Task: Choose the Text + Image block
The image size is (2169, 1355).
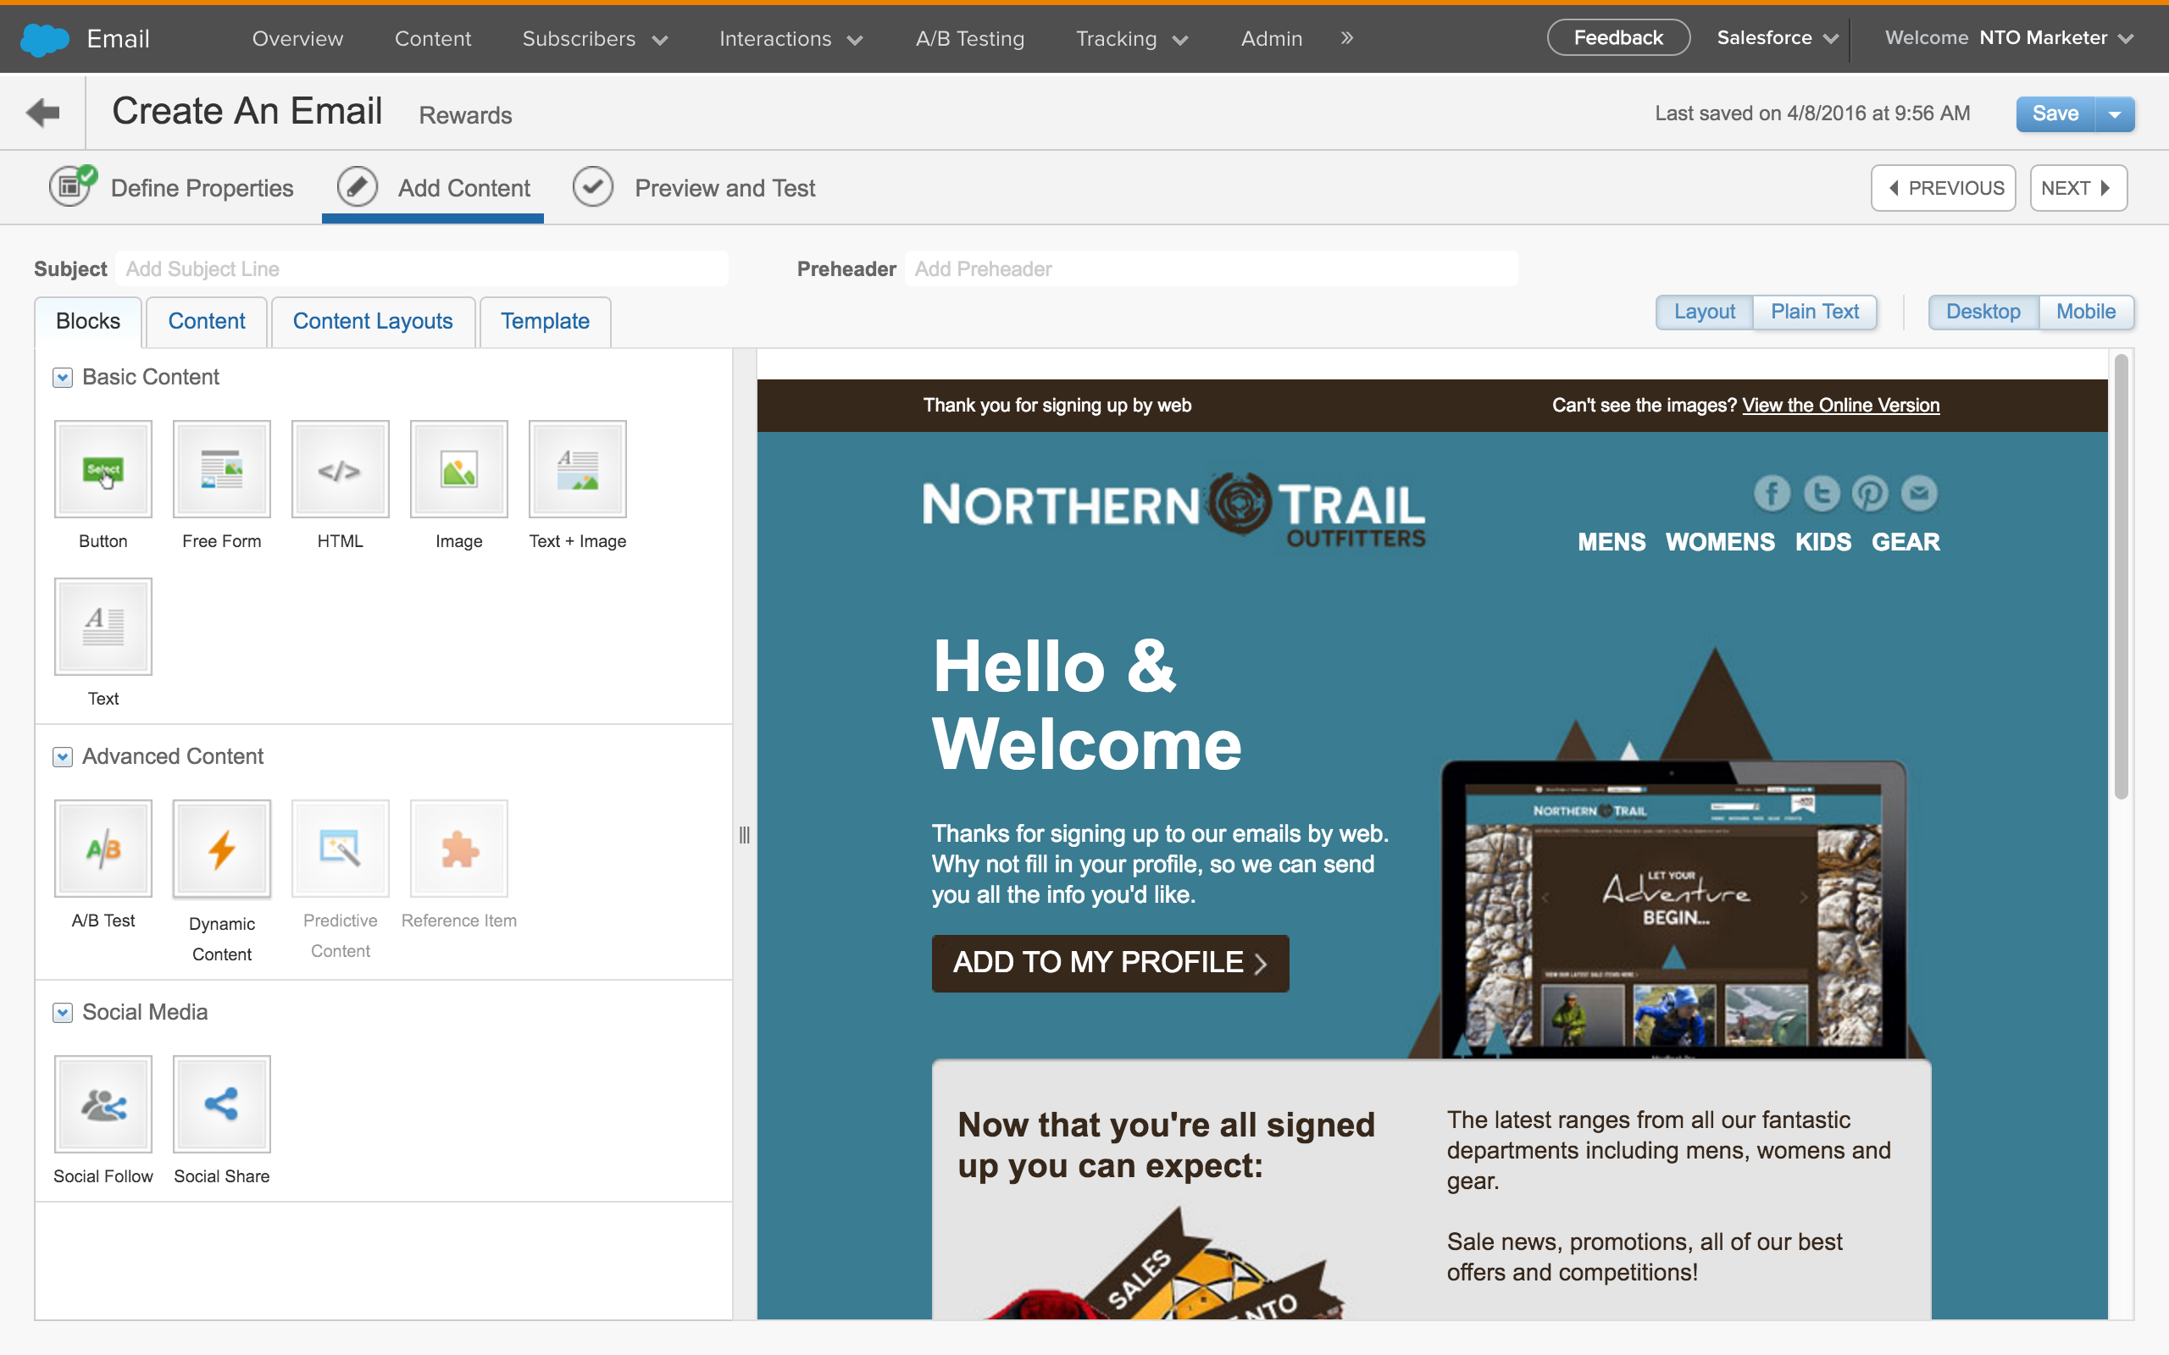Action: [577, 468]
